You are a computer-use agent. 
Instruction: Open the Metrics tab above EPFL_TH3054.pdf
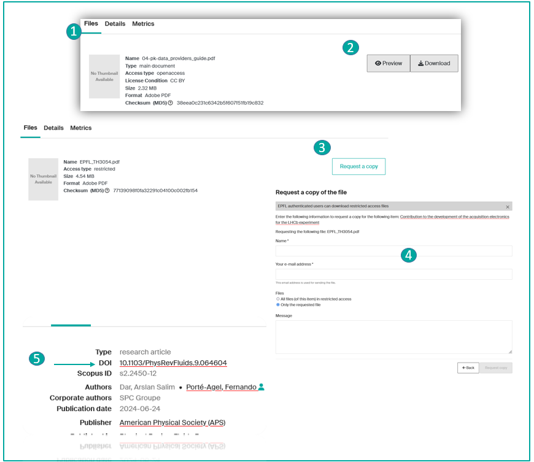tap(80, 128)
